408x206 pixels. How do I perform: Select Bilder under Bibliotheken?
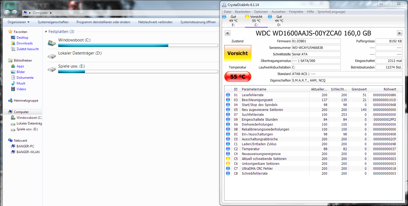pos(21,72)
